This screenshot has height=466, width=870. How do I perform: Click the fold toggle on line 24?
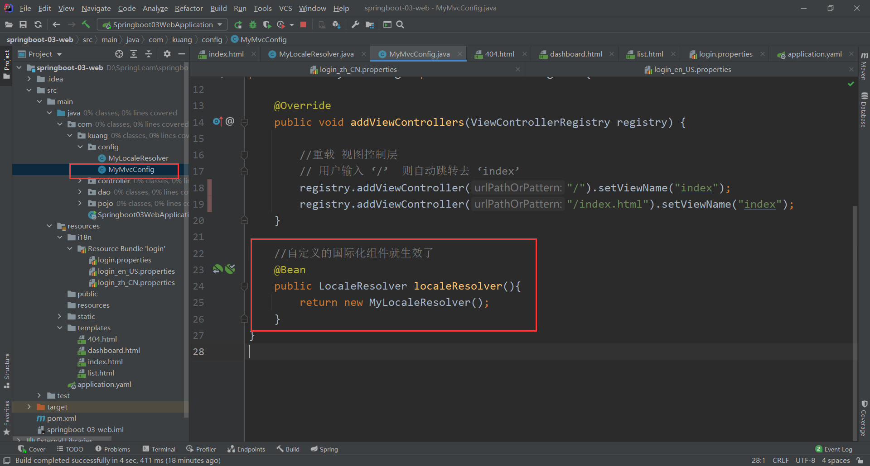click(244, 286)
